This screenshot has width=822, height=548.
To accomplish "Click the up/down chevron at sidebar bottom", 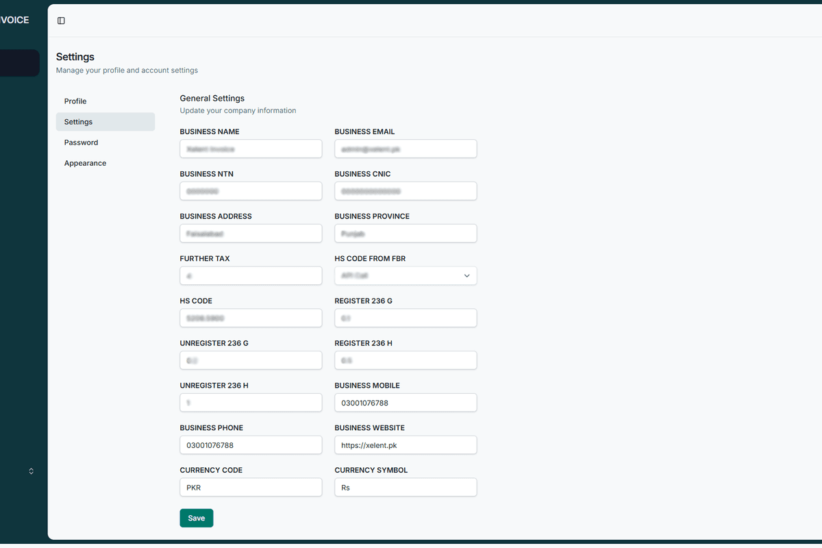I will click(x=31, y=471).
